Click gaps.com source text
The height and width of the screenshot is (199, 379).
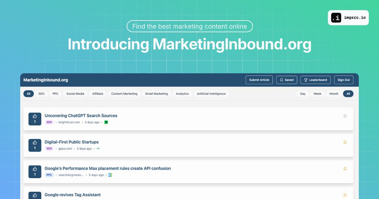tap(65, 149)
